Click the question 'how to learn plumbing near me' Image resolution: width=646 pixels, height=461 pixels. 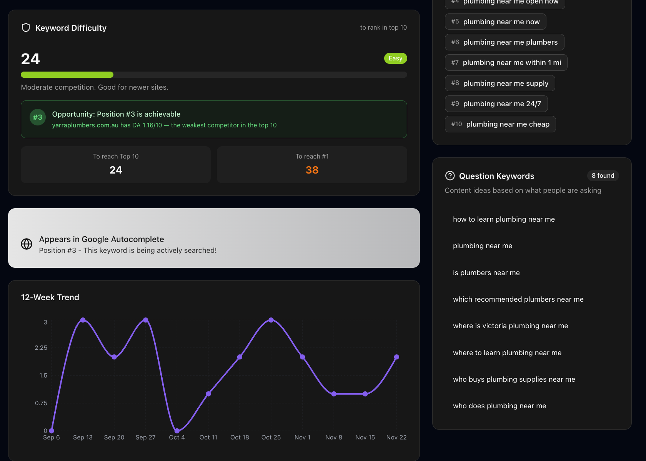[x=504, y=219]
